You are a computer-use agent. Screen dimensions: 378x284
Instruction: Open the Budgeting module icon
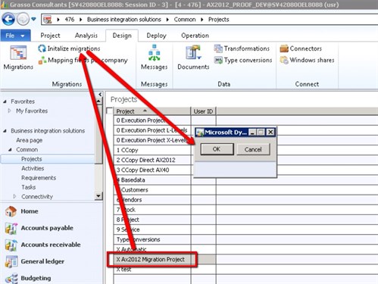coord(11,278)
